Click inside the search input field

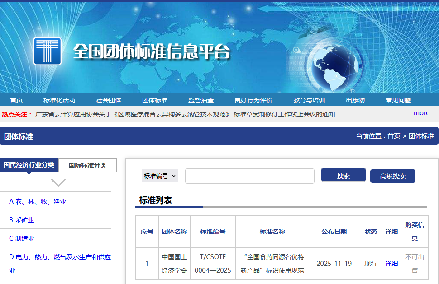(249, 176)
